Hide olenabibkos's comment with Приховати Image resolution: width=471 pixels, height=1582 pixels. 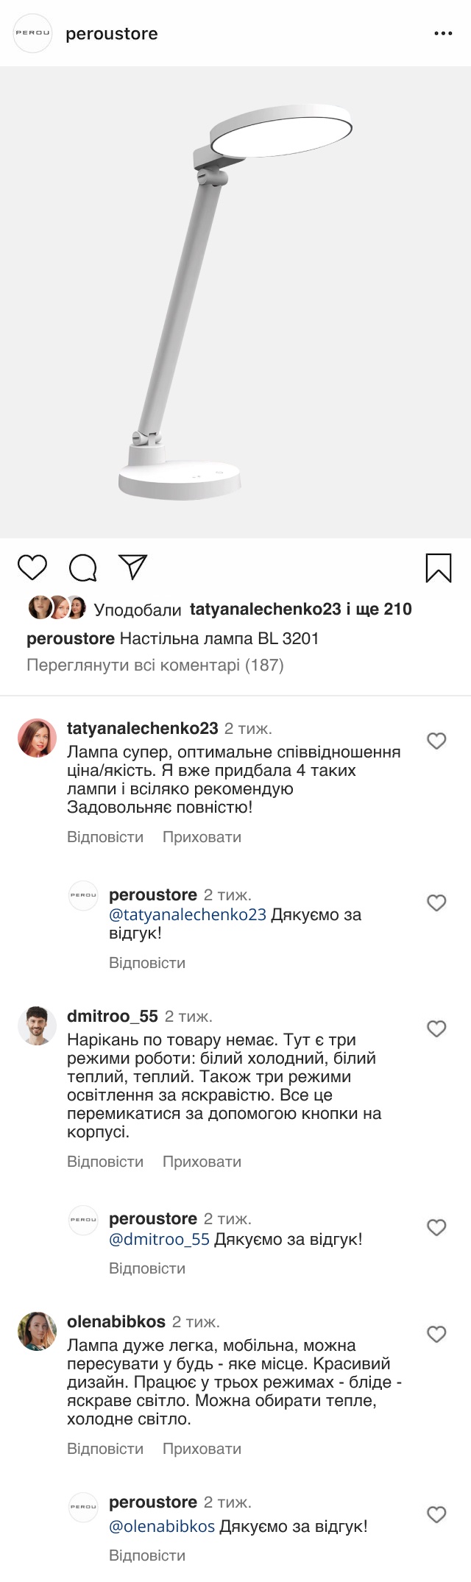pos(202,1449)
